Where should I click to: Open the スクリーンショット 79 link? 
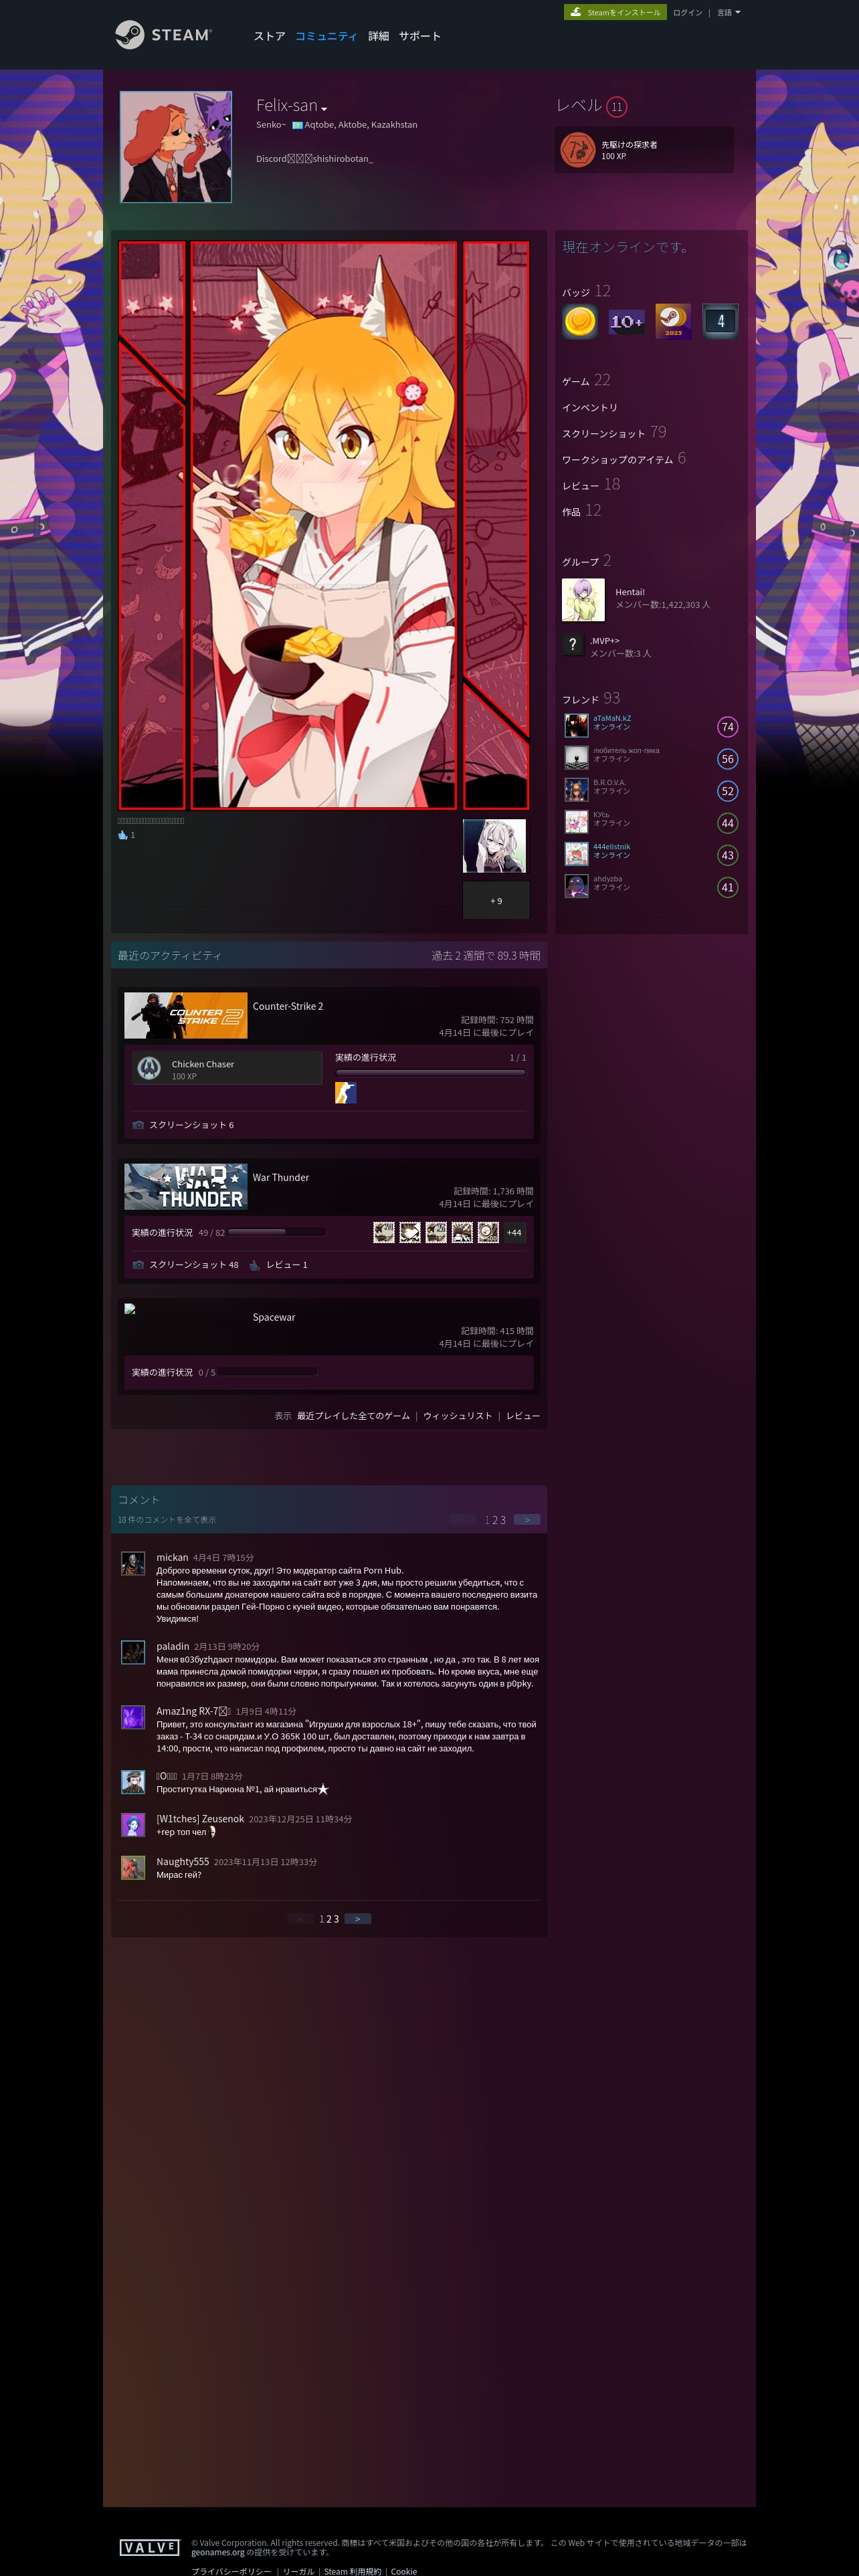tap(614, 432)
